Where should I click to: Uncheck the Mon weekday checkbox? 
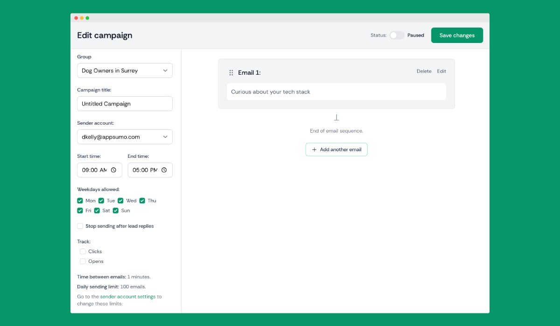tap(80, 200)
